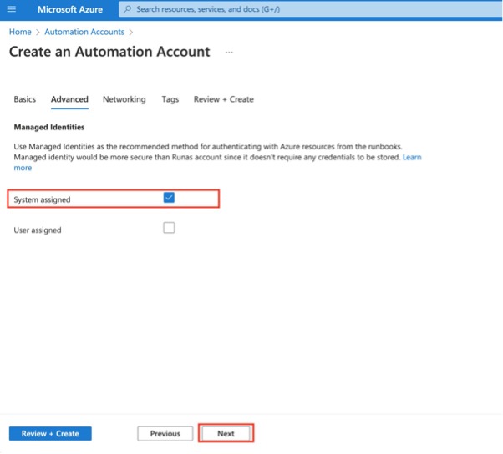
Task: Focus the Search resources, services, and docs field
Action: coord(310,9)
